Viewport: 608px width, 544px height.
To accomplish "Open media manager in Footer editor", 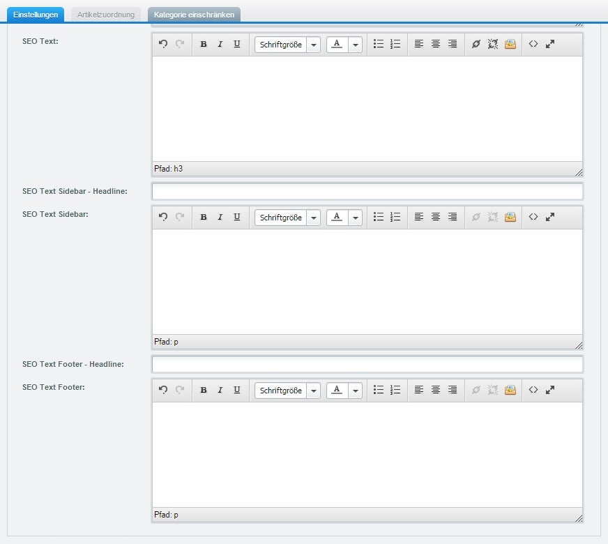I will pyautogui.click(x=510, y=390).
